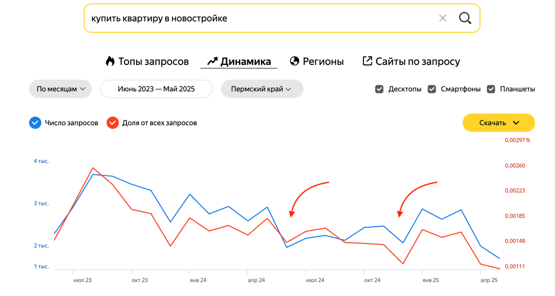Click the flame icon for top queries
This screenshot has height=296, width=555.
[x=110, y=61]
